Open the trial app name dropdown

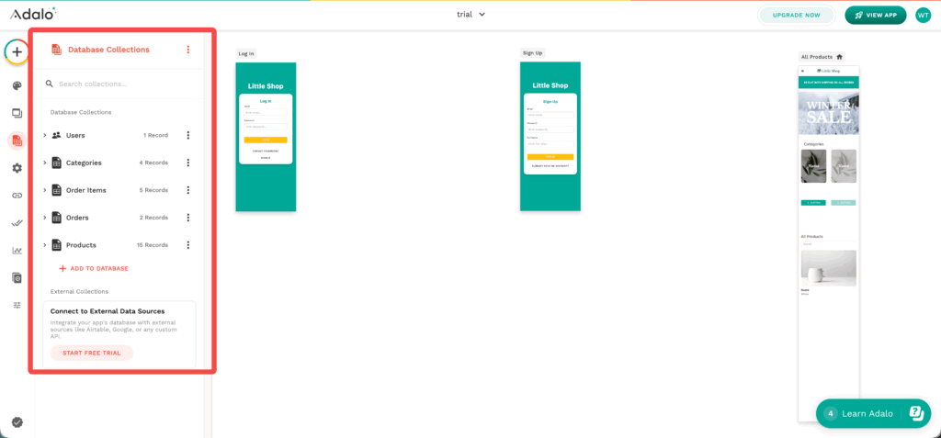pyautogui.click(x=470, y=15)
